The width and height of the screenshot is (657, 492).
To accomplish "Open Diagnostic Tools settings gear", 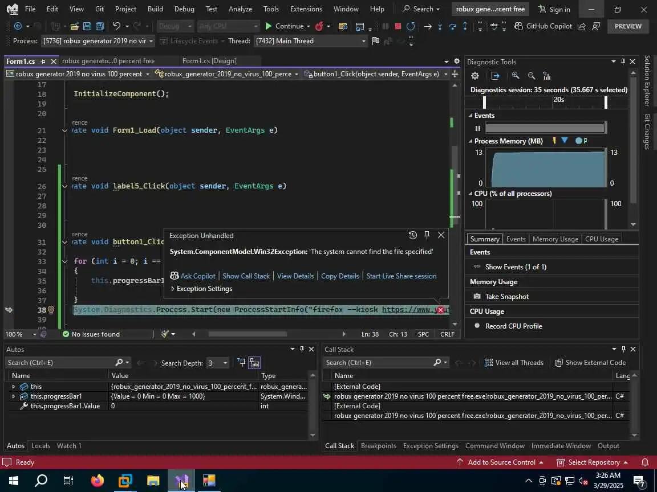I will [474, 76].
